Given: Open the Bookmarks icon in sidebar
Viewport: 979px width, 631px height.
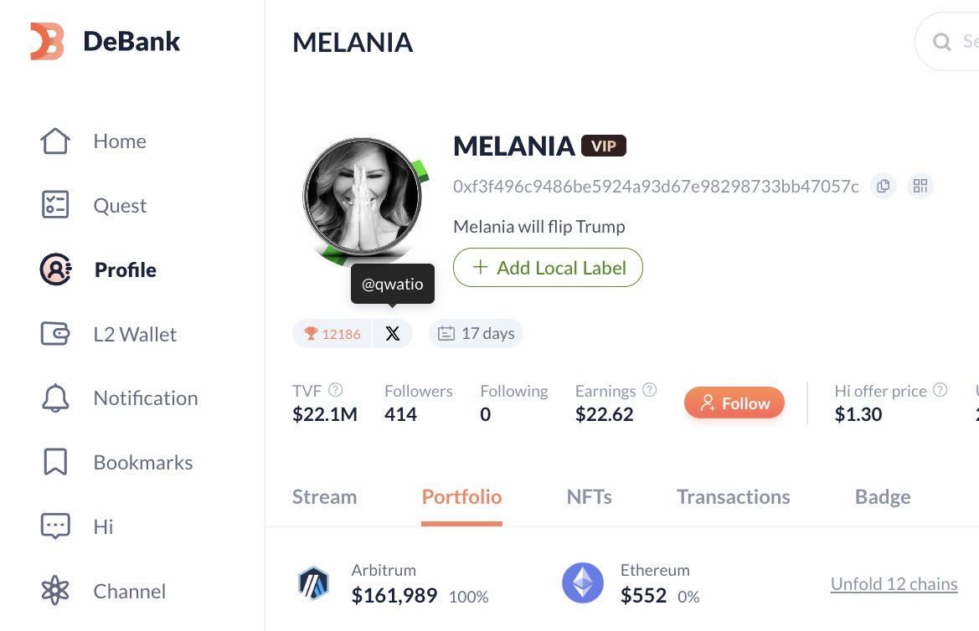Looking at the screenshot, I should [x=55, y=463].
